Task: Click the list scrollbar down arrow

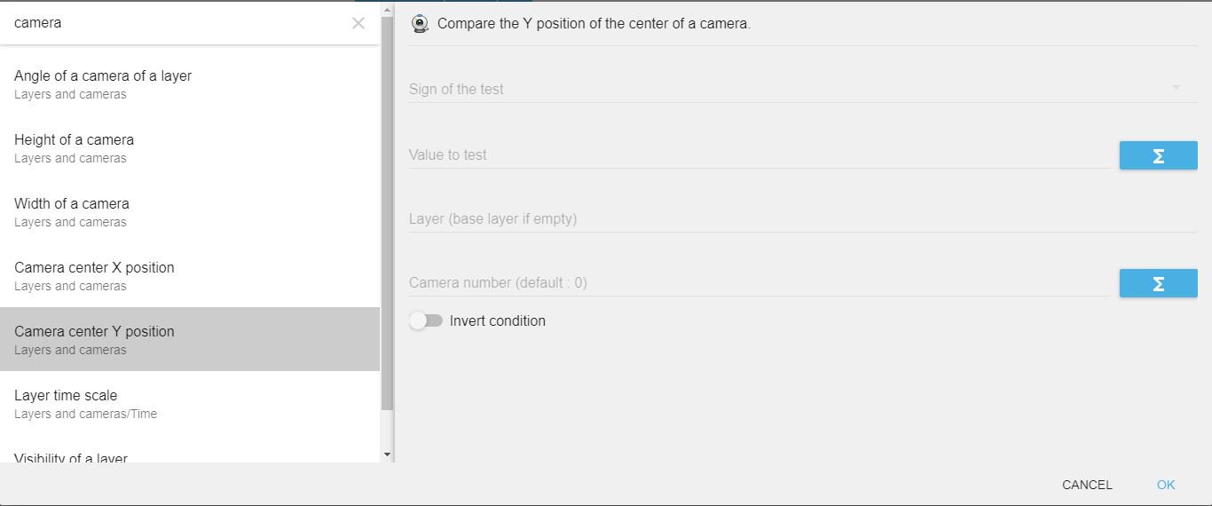Action: 387,455
